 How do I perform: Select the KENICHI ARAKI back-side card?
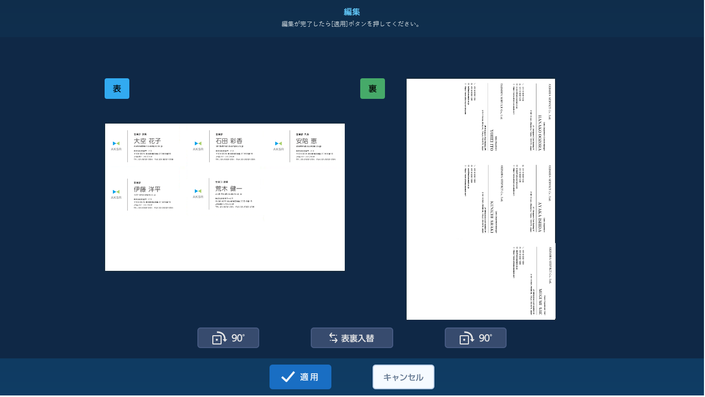pyautogui.click(x=484, y=201)
